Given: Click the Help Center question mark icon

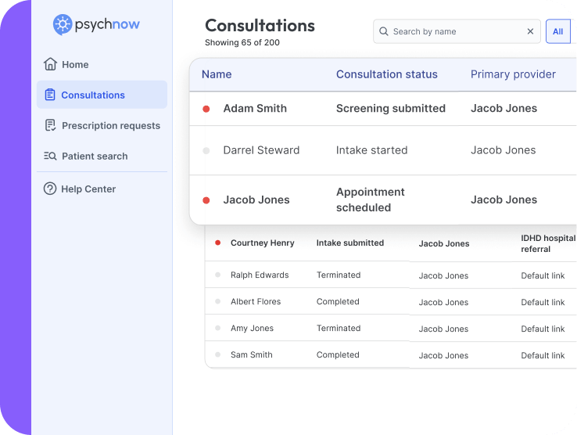Looking at the screenshot, I should pyautogui.click(x=50, y=189).
